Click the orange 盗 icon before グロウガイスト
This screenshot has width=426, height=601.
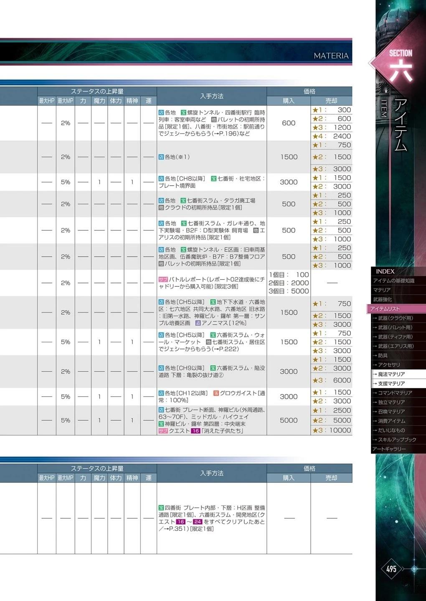coord(216,393)
